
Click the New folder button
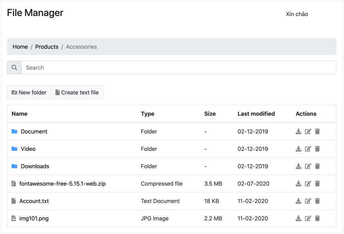point(29,92)
